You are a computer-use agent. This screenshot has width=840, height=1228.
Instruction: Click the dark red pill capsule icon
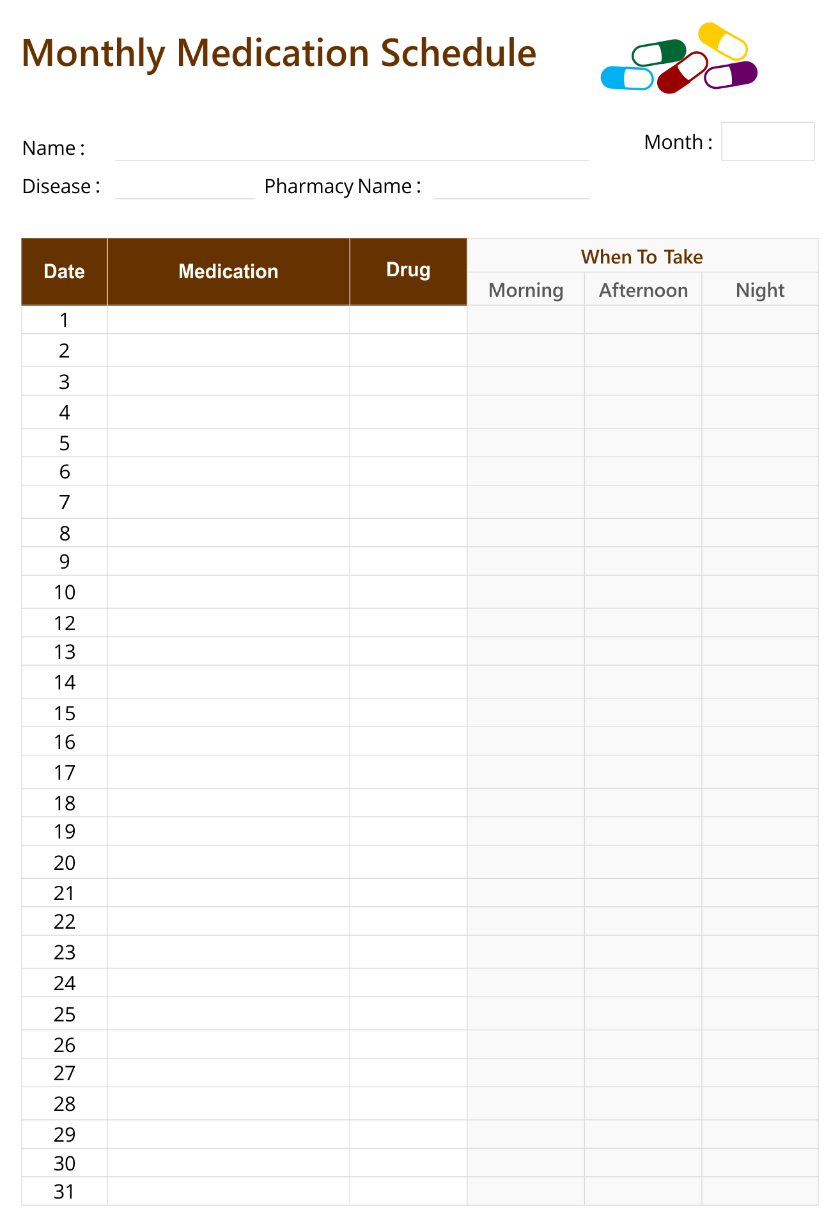[x=682, y=73]
